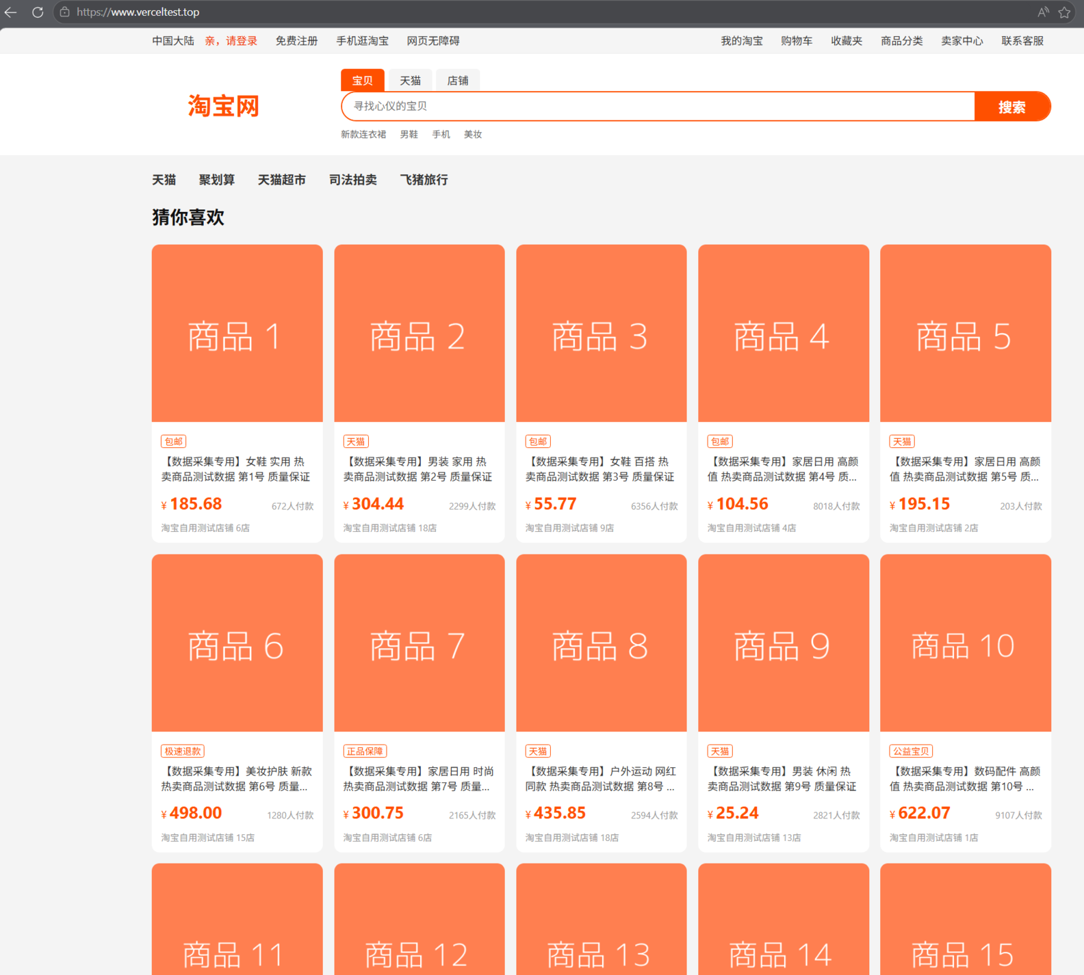Open the 商品 10 product image
This screenshot has height=975, width=1084.
pos(966,643)
